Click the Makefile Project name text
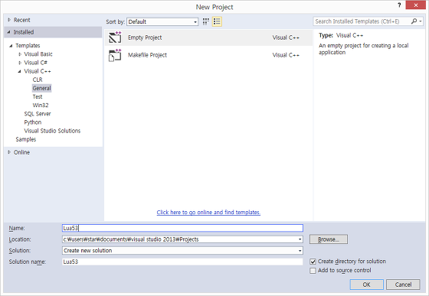 click(147, 55)
